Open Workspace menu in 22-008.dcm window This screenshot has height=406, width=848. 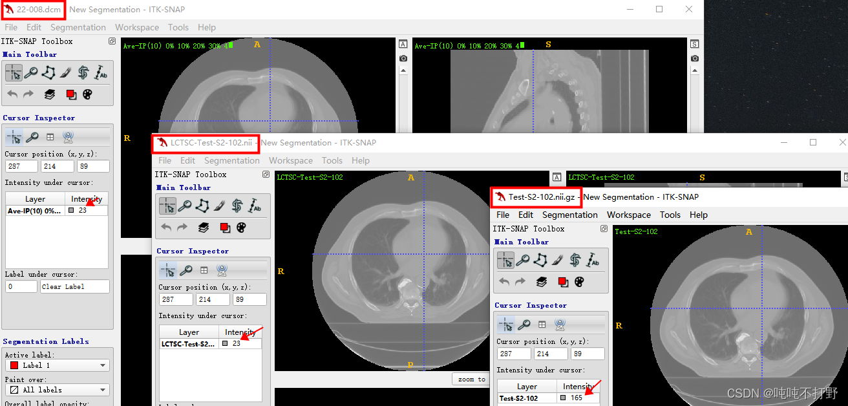click(x=137, y=27)
